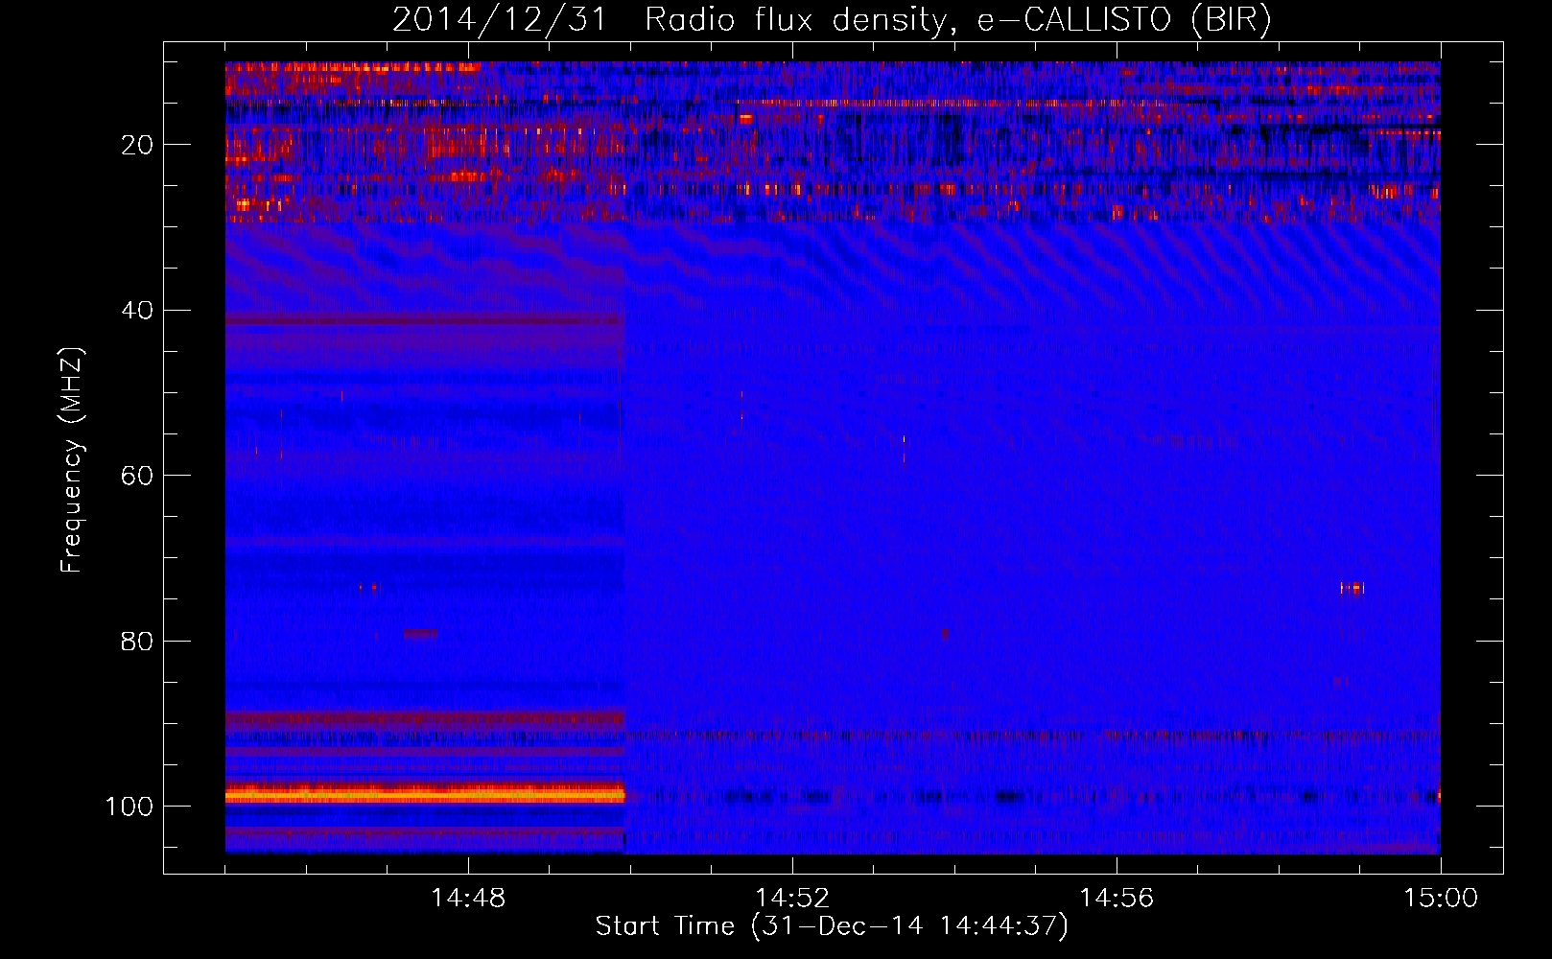
Task: Click the 40 frequency tick label
Action: click(137, 311)
